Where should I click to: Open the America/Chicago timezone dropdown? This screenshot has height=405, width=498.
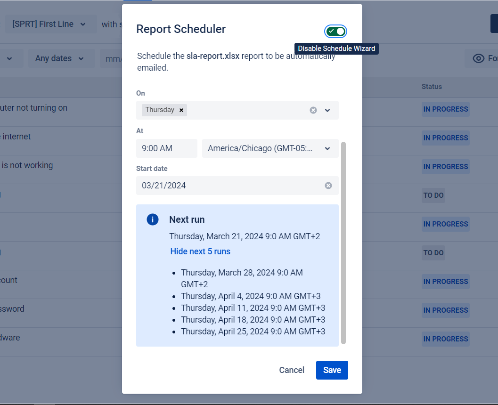270,148
